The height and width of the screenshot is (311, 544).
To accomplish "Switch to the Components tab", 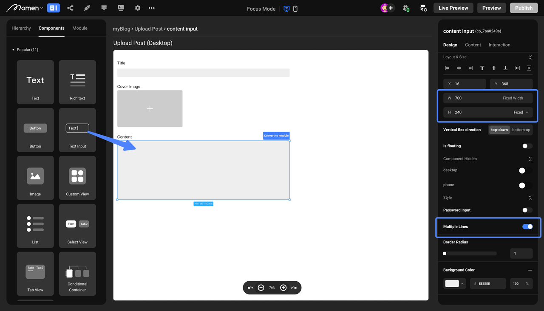I will click(51, 28).
